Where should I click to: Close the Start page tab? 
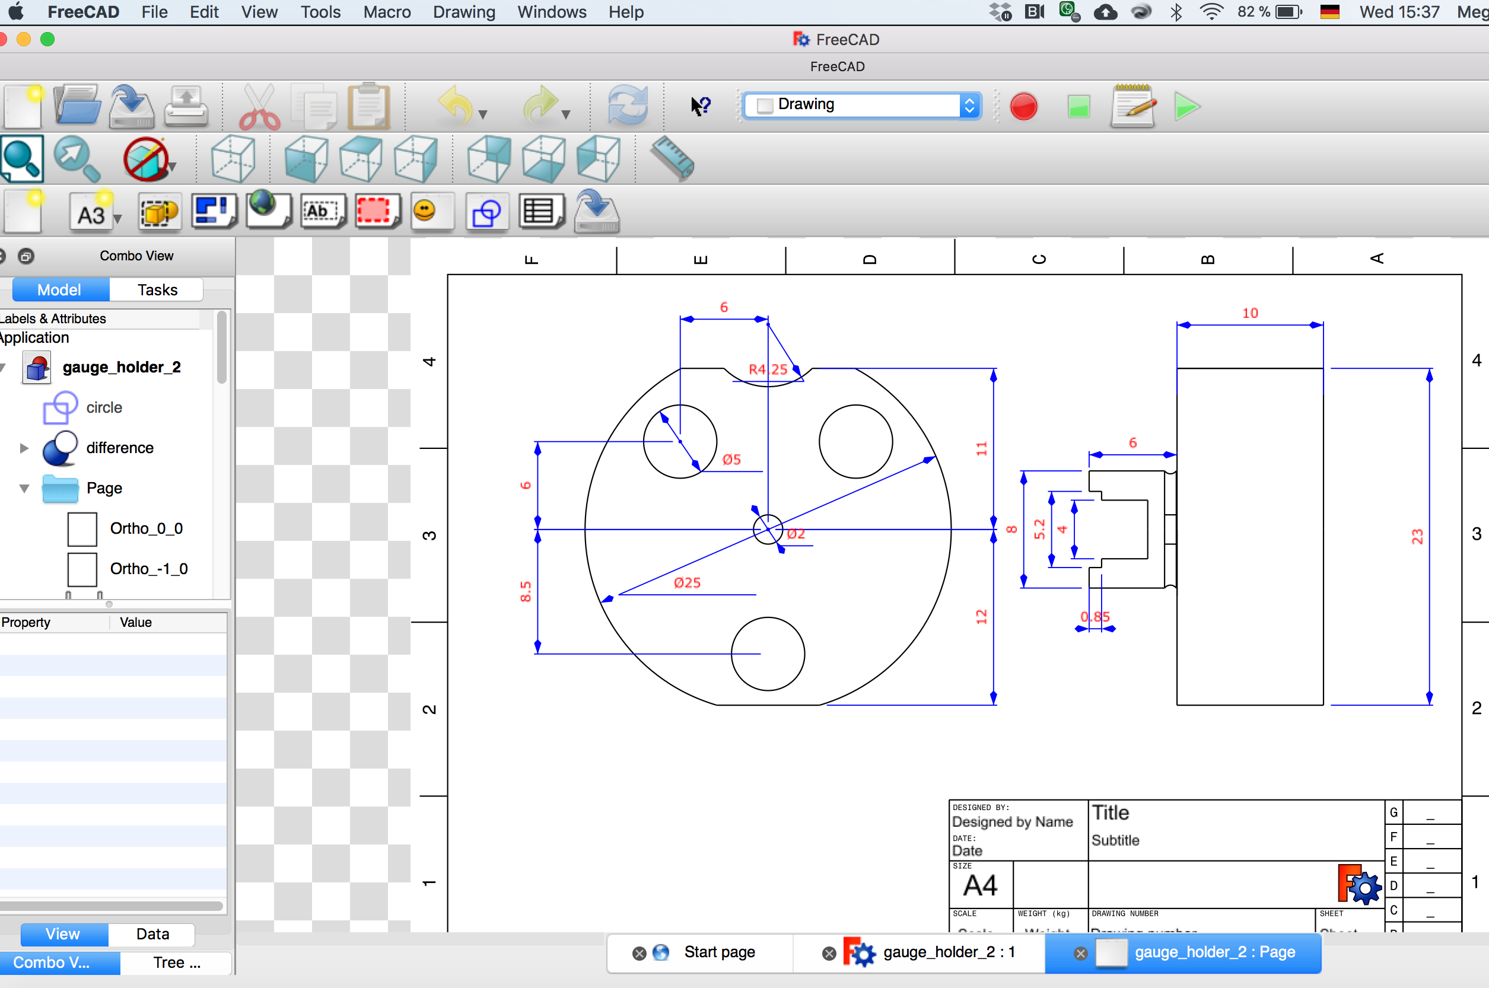[638, 954]
